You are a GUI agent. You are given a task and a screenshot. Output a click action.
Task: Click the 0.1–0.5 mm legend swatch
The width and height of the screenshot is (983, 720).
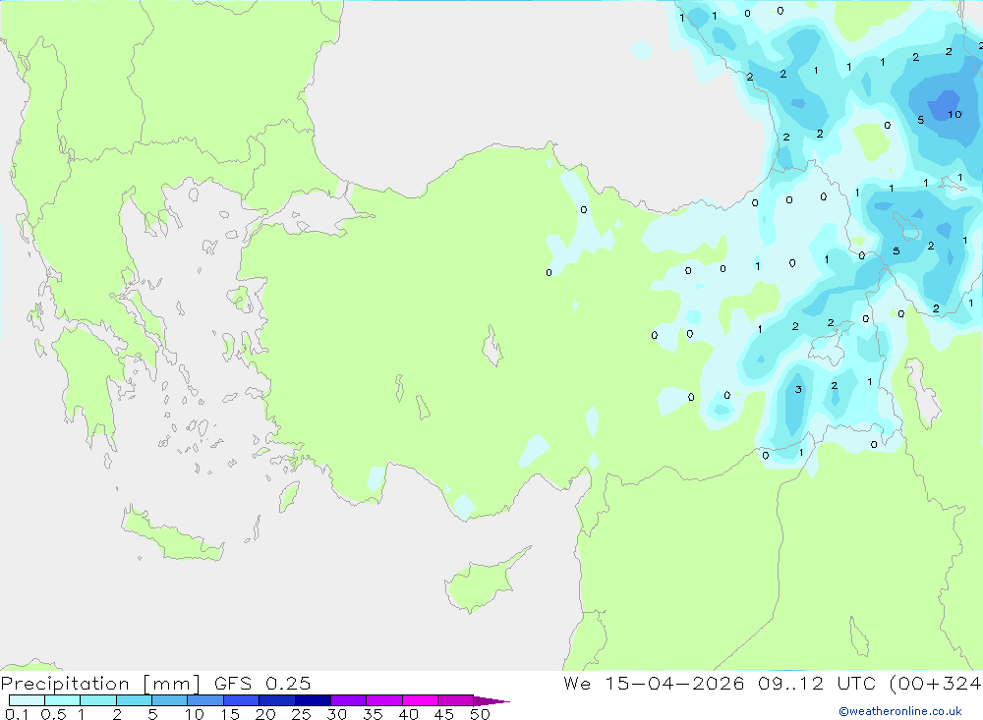27,700
